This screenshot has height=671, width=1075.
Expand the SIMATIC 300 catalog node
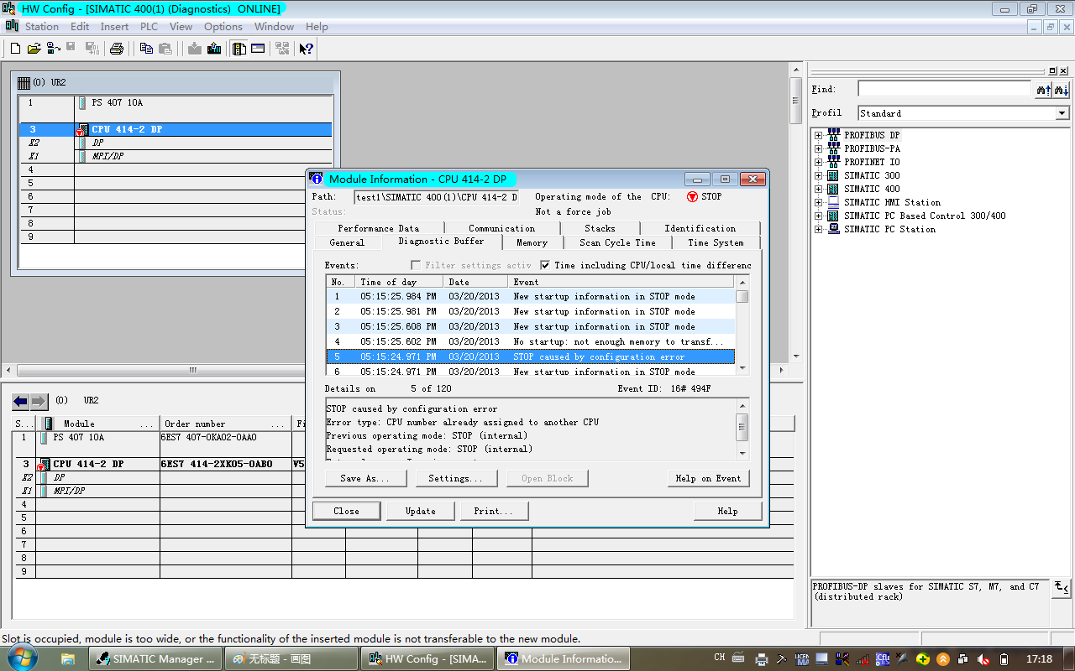[818, 175]
